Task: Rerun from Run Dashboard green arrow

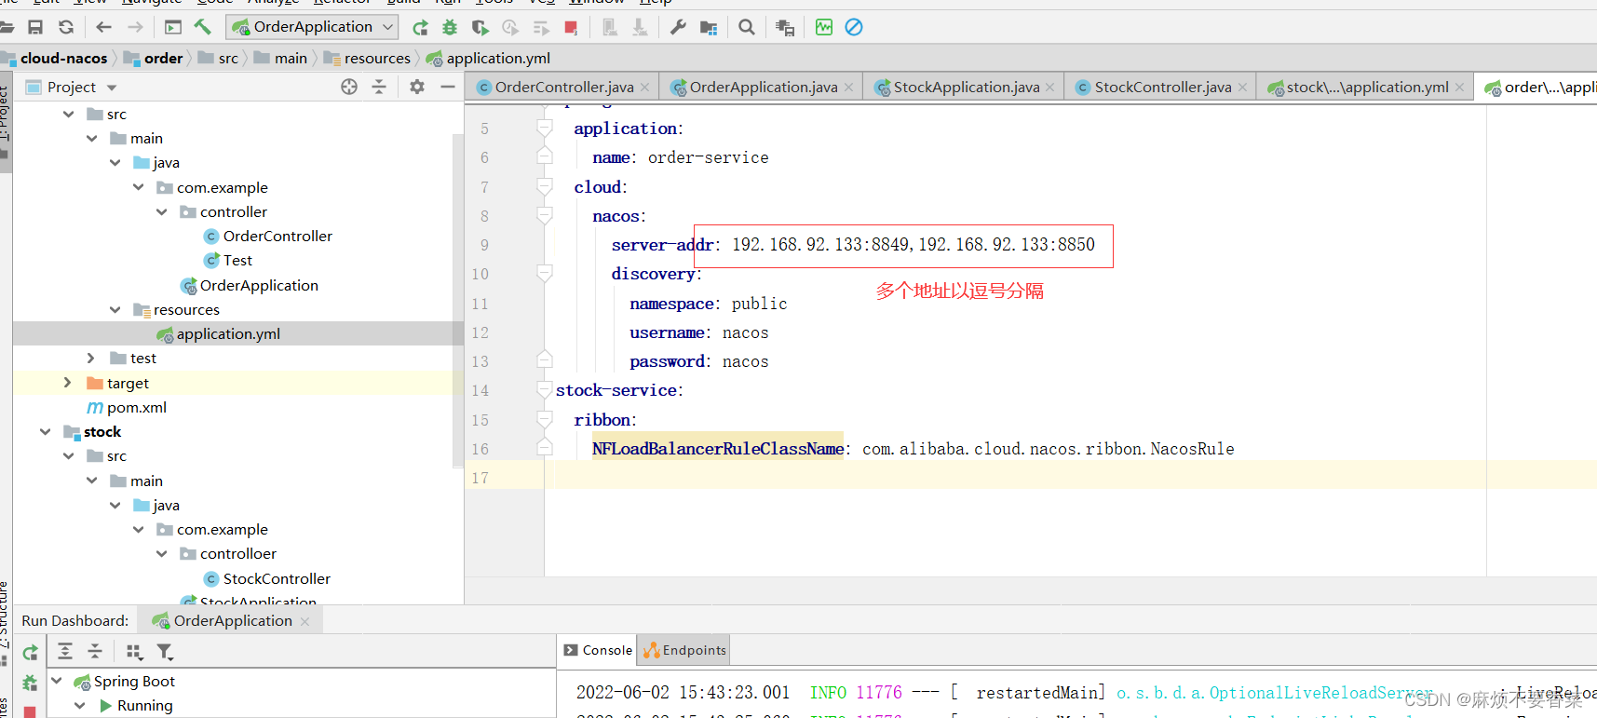Action: (x=31, y=652)
